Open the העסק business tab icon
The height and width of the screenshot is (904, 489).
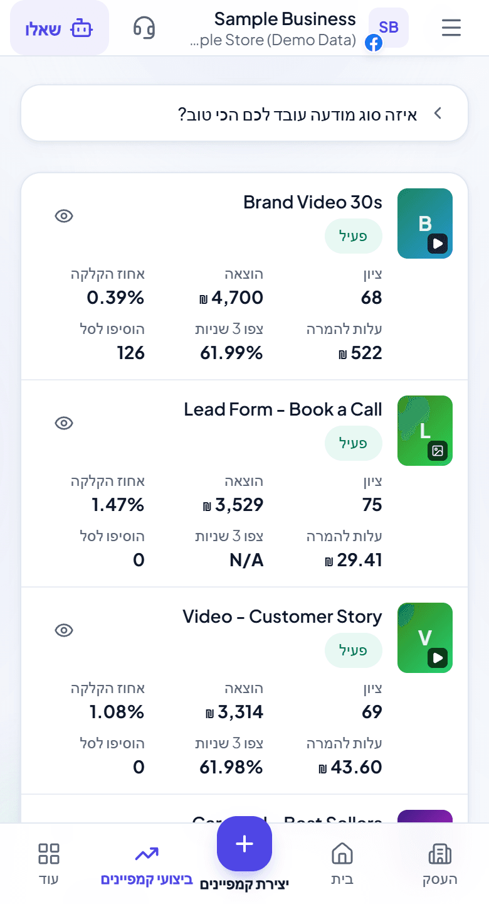(439, 854)
